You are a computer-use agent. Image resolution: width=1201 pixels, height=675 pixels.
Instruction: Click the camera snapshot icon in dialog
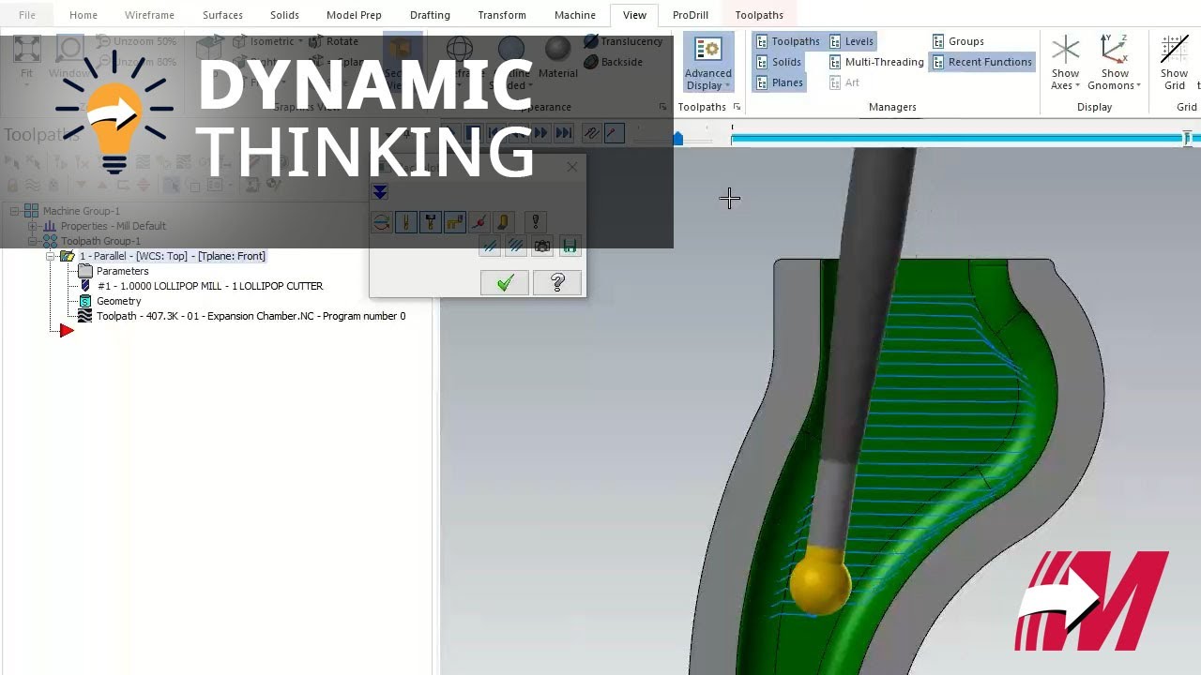click(x=542, y=247)
